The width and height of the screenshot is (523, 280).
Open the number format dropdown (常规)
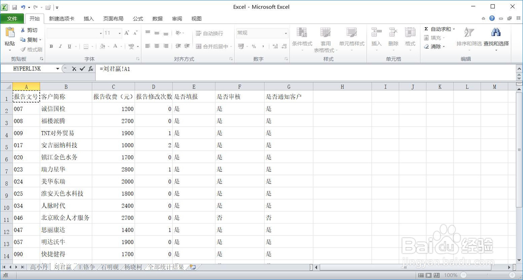tap(286, 33)
